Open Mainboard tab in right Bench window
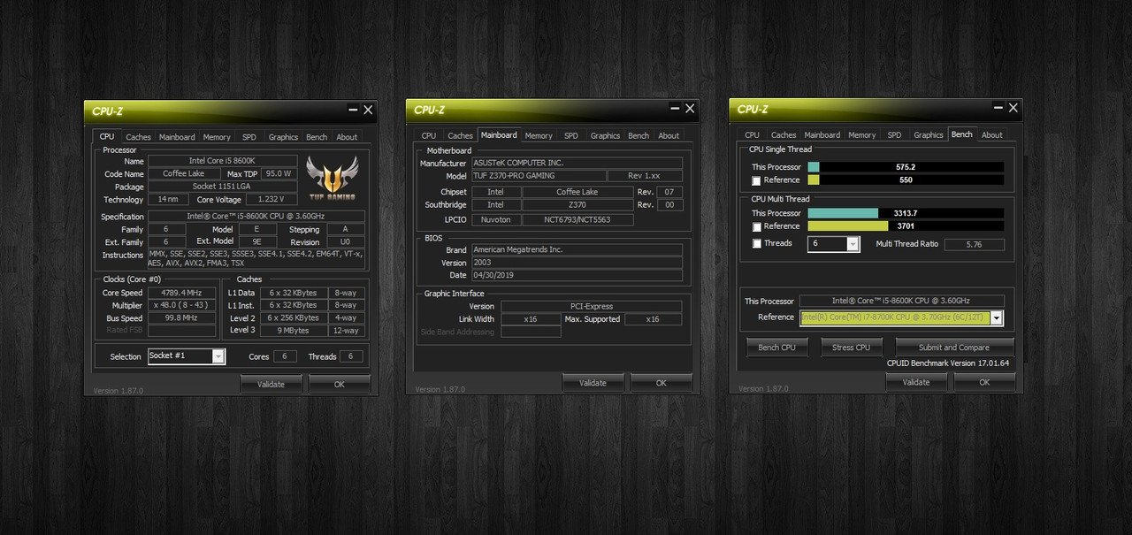This screenshot has height=535, width=1132. [822, 134]
